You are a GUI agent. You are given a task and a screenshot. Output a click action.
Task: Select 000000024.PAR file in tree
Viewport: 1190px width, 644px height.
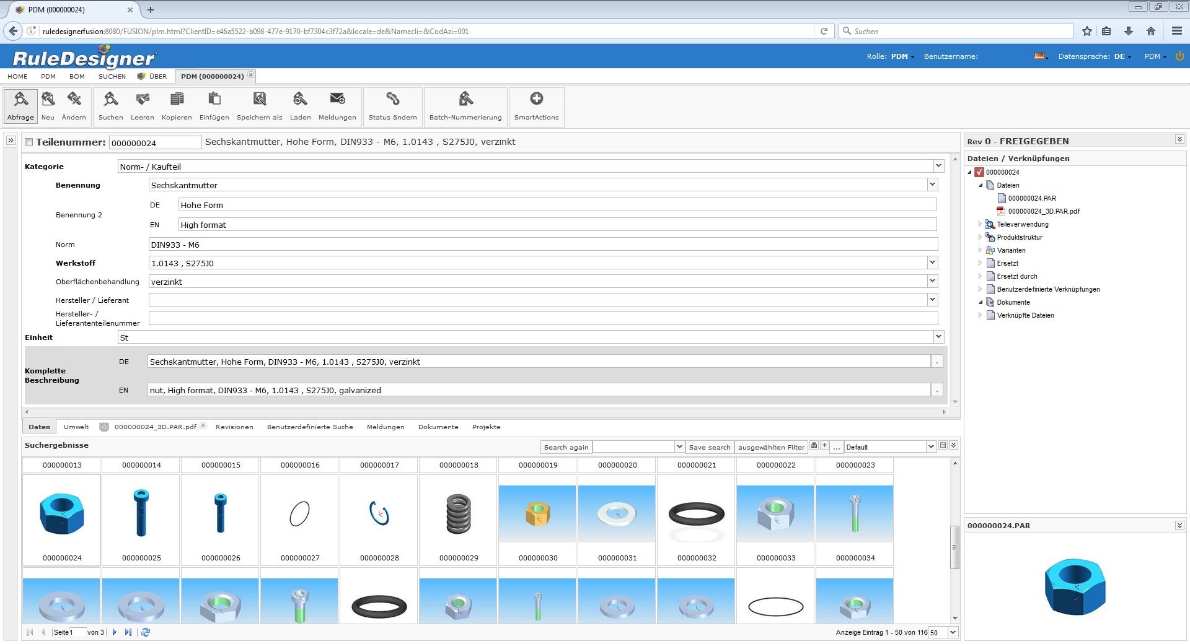tap(1032, 198)
